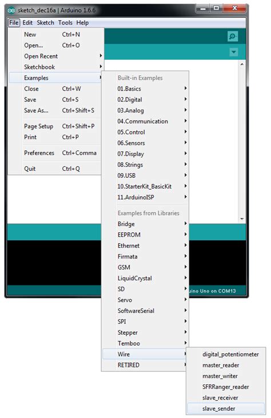271x418 pixels.
Task: Open the tab dropdown arrow button
Action: [233, 52]
